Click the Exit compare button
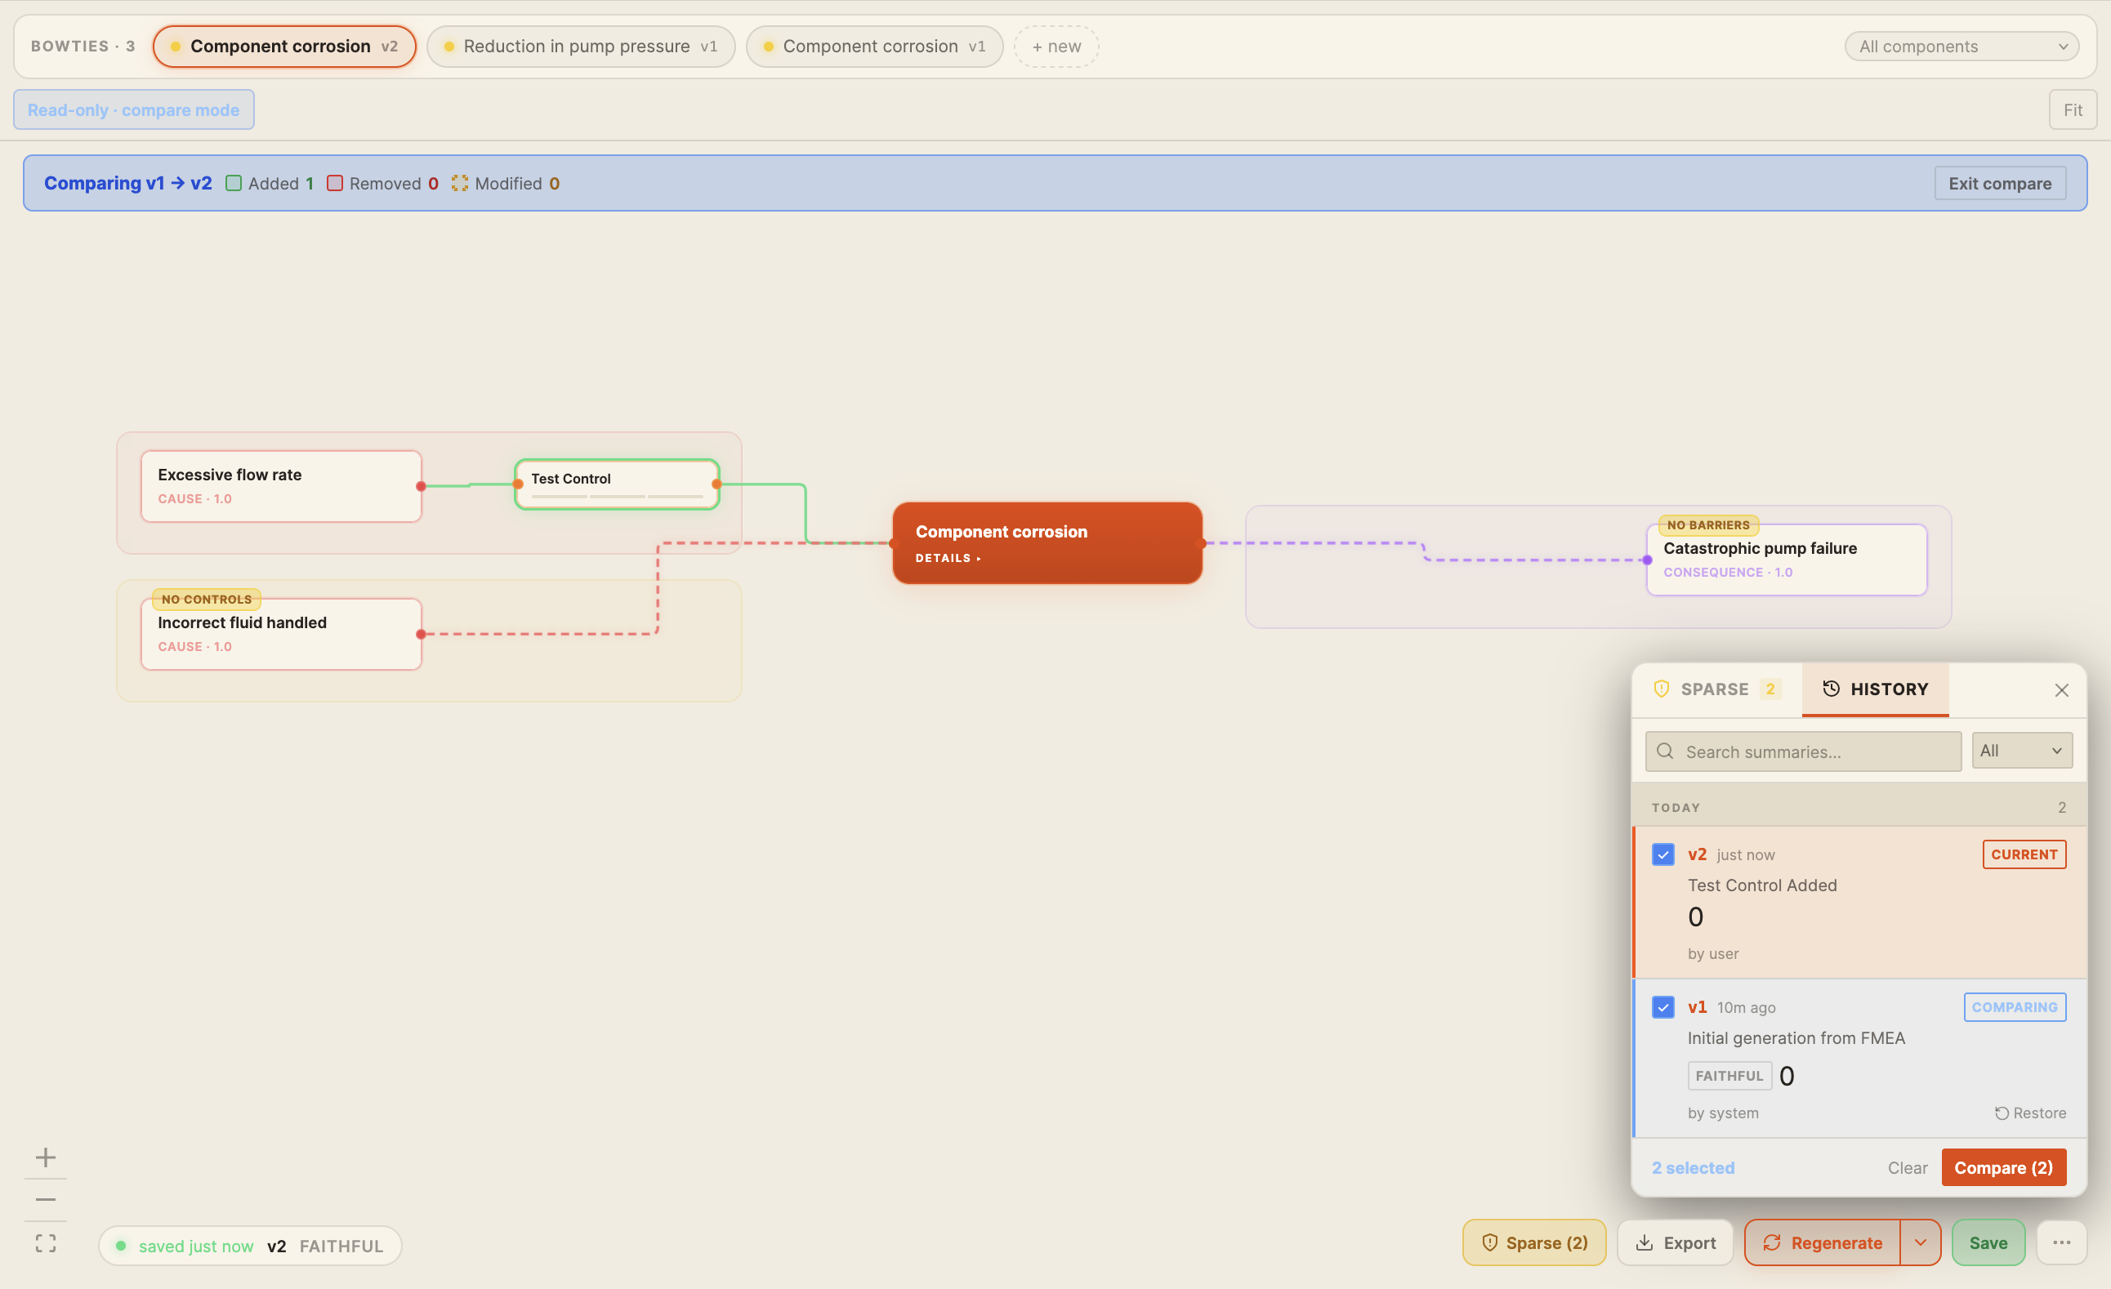2111x1289 pixels. (2000, 183)
